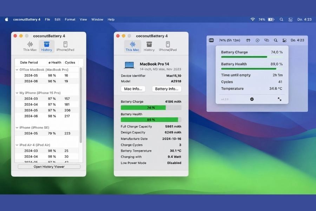Open Control Center in the top menu bar
This screenshot has height=211, width=316.
tap(290, 19)
